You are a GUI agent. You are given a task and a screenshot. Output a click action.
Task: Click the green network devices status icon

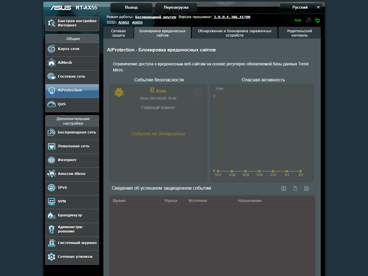[x=317, y=20]
